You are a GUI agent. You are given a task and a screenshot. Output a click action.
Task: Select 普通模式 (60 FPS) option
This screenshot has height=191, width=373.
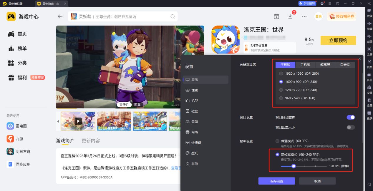[292, 141]
